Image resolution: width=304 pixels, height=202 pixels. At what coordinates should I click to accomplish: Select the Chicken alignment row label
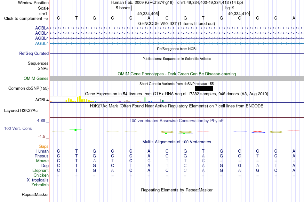[41, 175]
